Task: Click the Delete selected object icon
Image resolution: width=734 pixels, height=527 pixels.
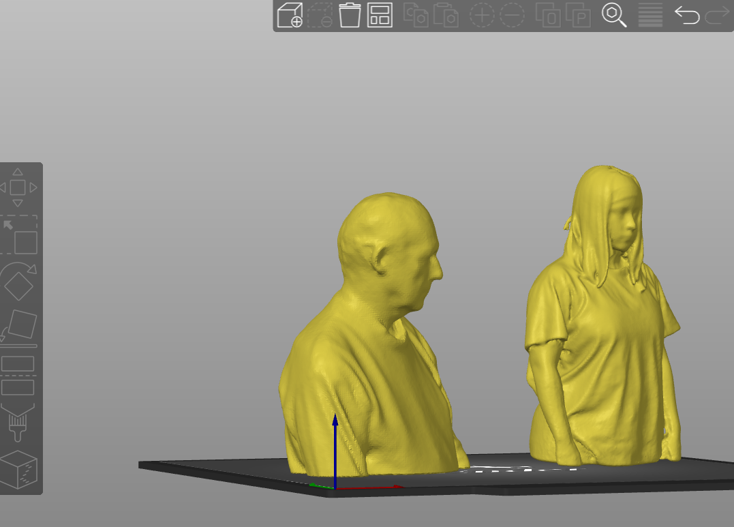Action: tap(320, 15)
